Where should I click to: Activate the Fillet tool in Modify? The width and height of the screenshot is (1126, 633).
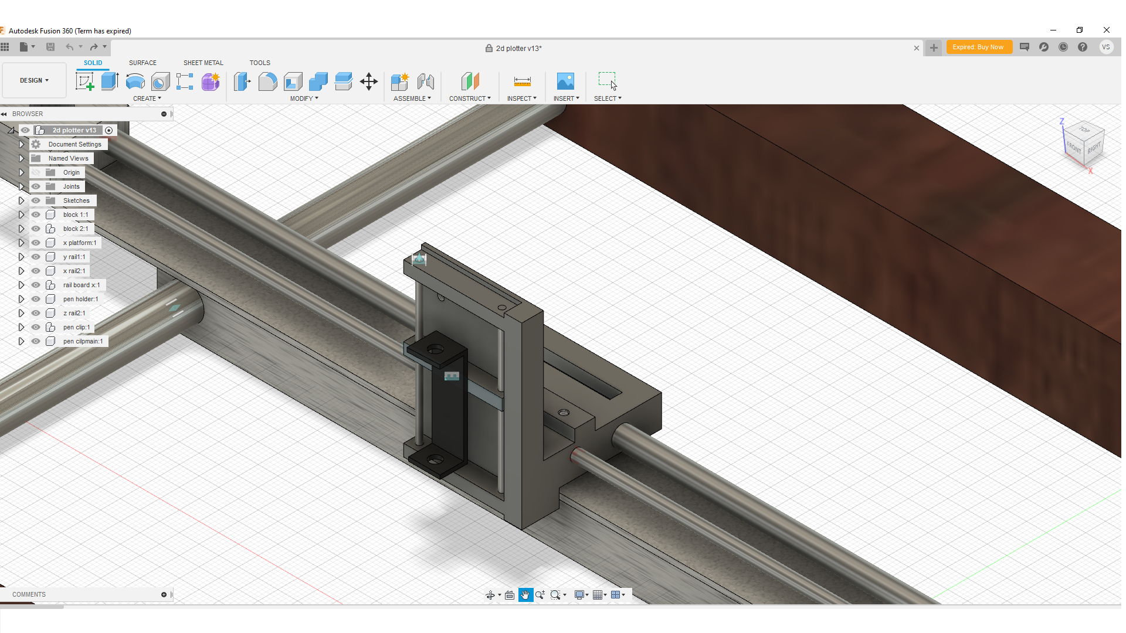point(267,81)
